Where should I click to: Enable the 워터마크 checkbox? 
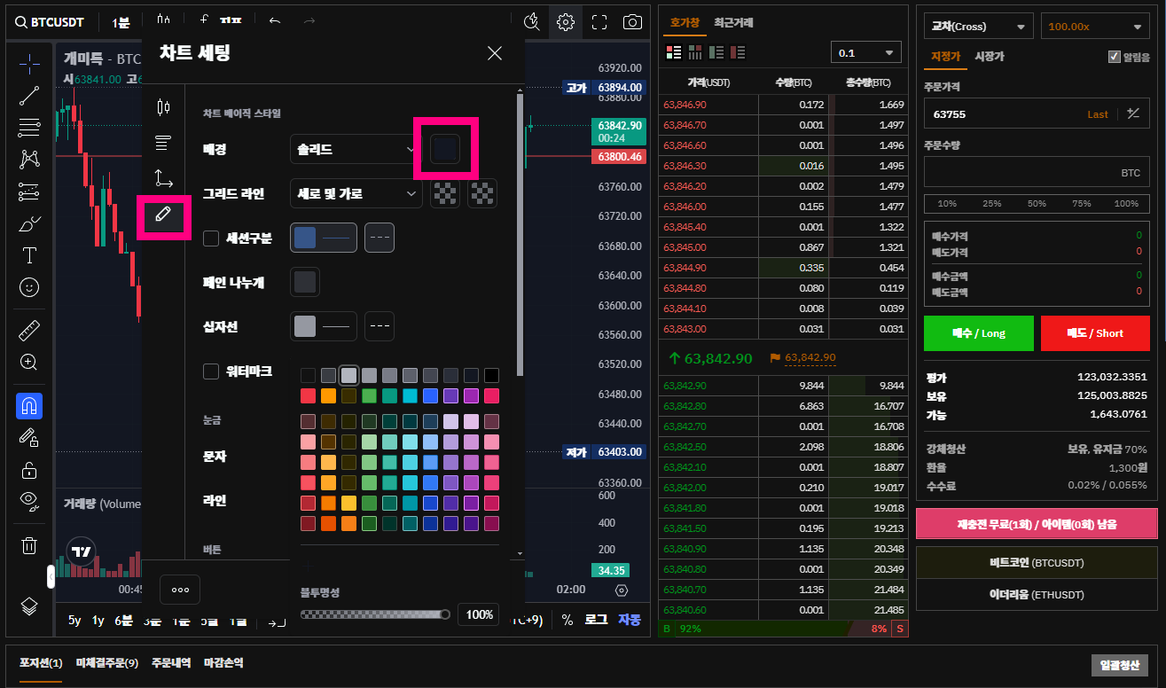(211, 371)
